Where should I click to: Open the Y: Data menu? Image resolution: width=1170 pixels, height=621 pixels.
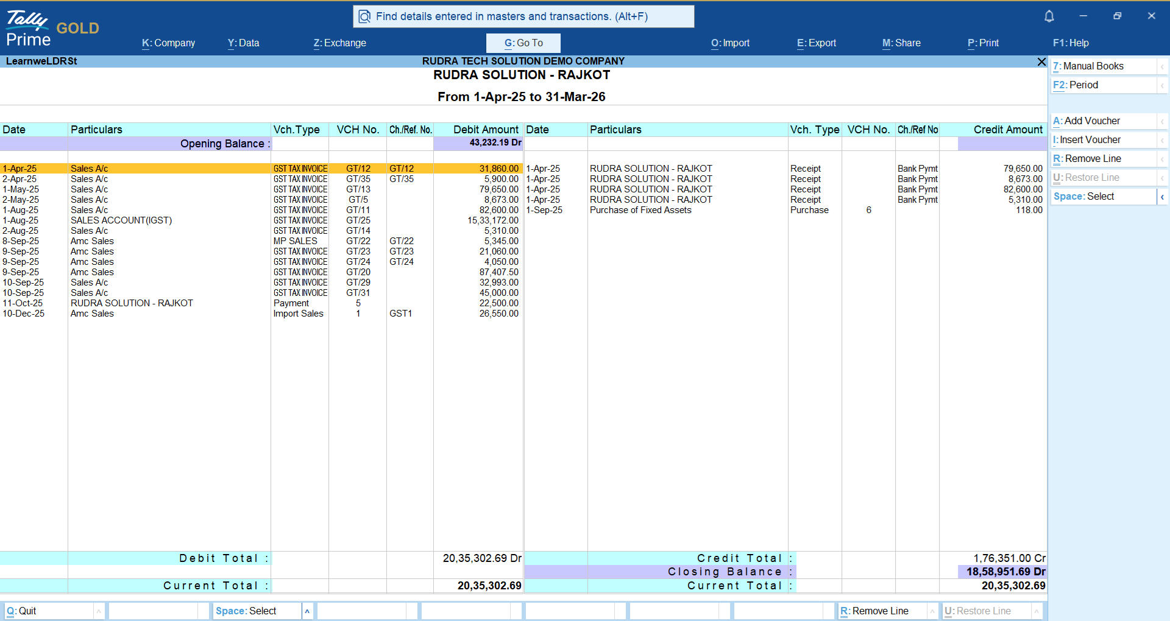244,43
